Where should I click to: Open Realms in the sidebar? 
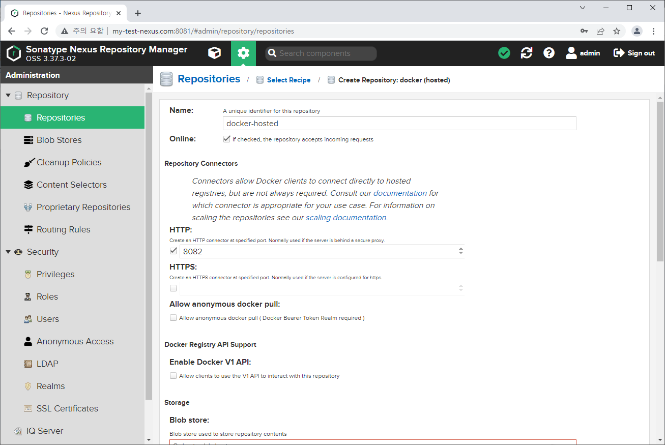point(72,386)
